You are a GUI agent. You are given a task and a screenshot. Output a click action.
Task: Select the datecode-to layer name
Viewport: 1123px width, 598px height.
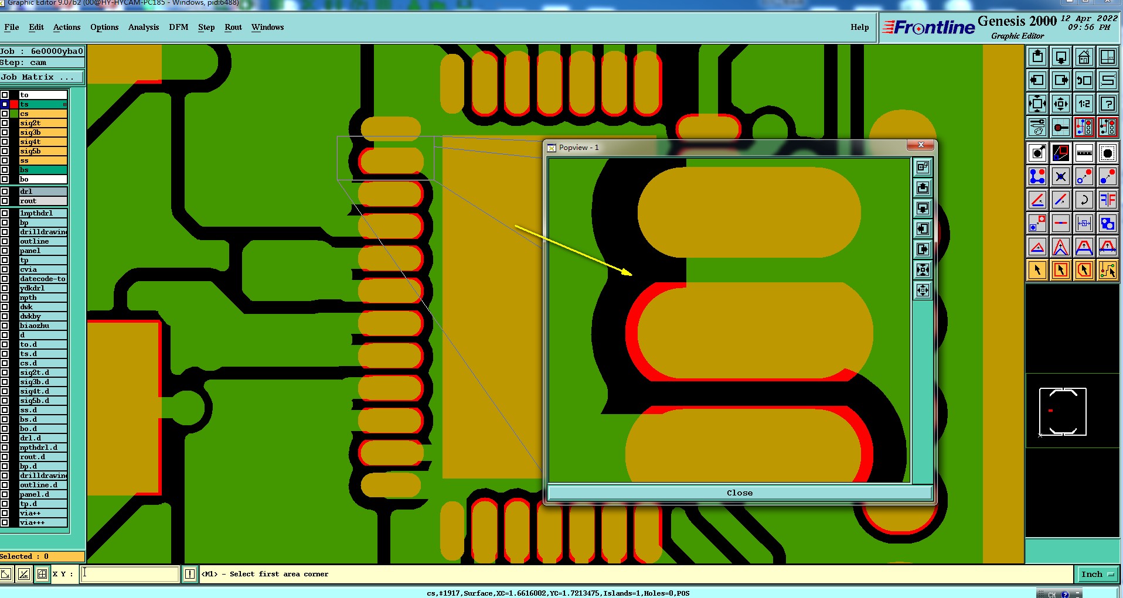pos(43,279)
